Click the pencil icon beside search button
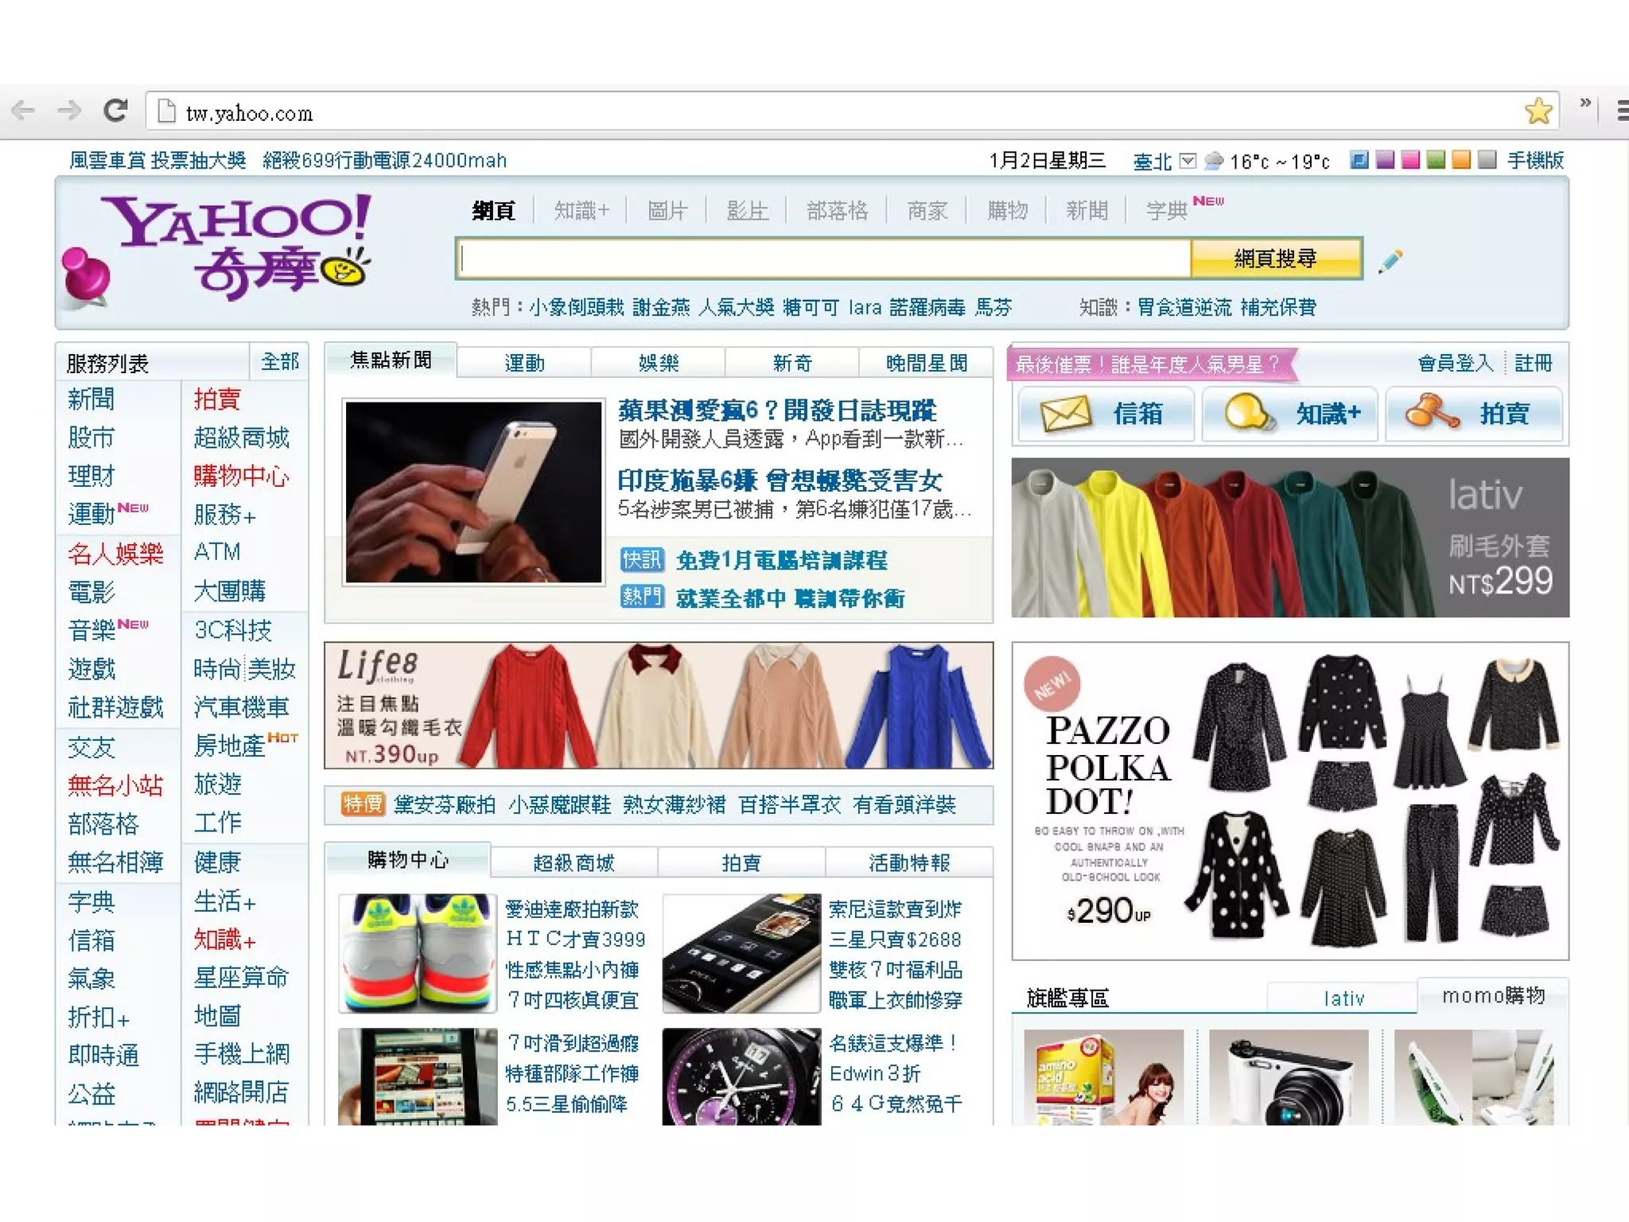This screenshot has height=1222, width=1629. 1390,260
